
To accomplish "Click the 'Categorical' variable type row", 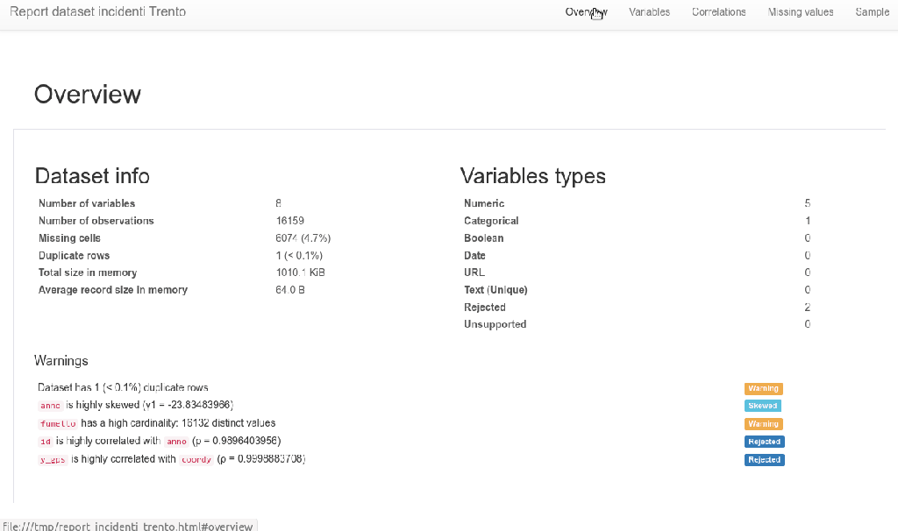I will tap(637, 220).
